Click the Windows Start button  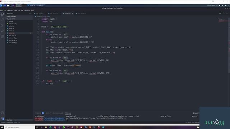2,128
